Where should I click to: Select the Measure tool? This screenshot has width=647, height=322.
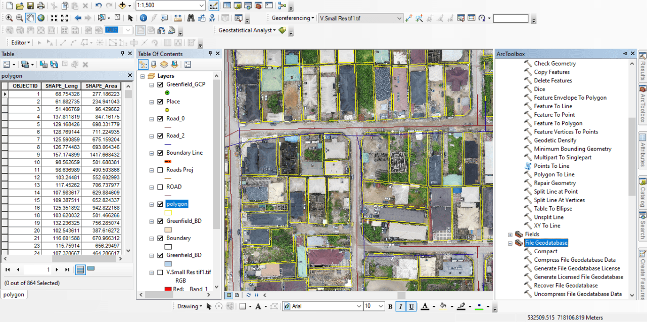[x=177, y=18]
